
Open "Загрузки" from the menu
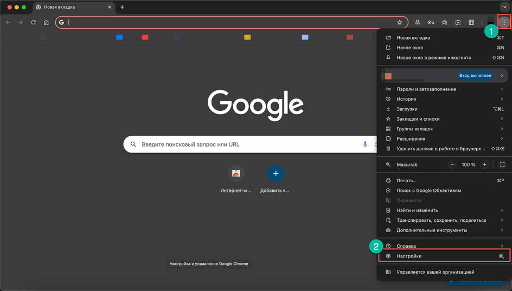click(x=444, y=109)
